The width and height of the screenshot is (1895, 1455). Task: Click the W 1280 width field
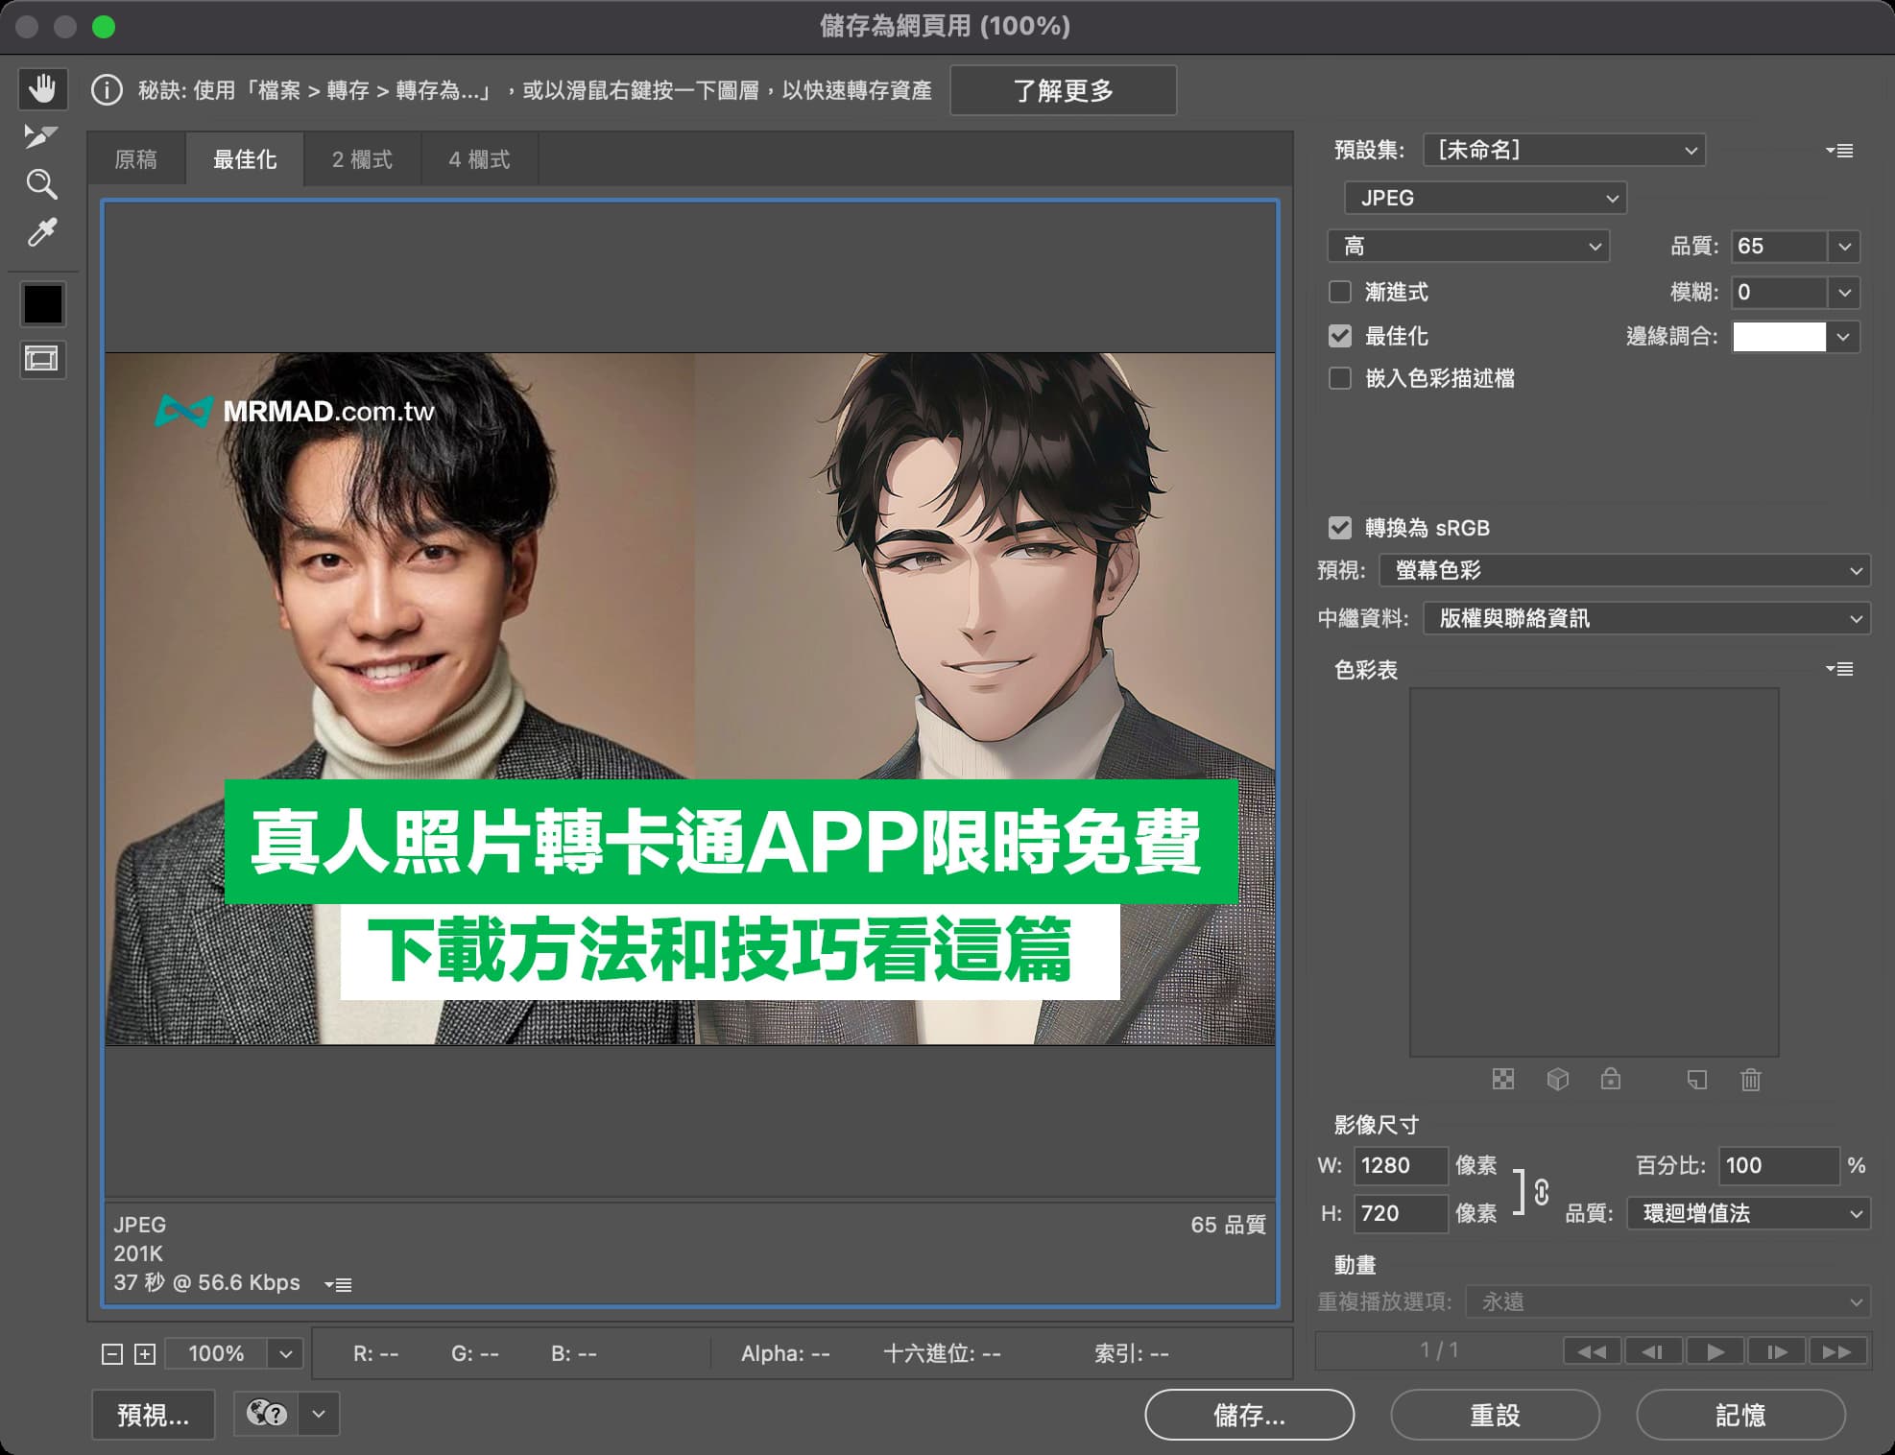(x=1401, y=1165)
